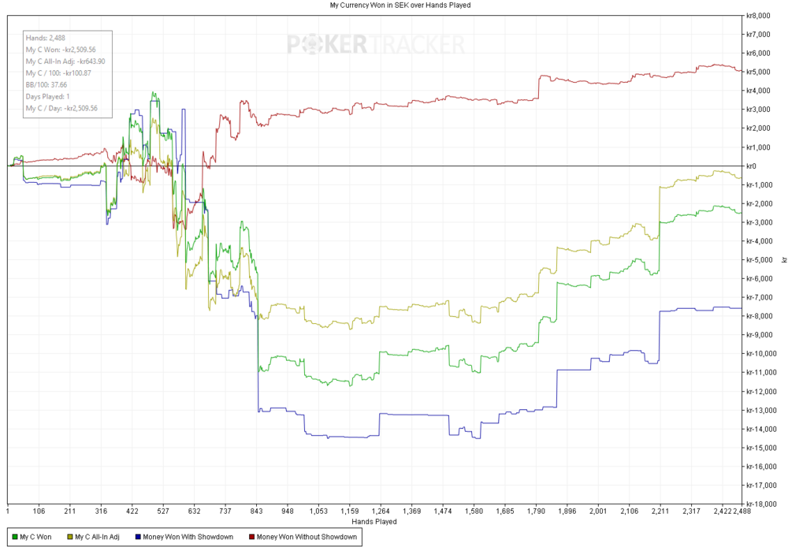Viewport: 788px width, 547px height.
Task: Click the yellow My C All-In Adj swatch
Action: click(x=69, y=537)
